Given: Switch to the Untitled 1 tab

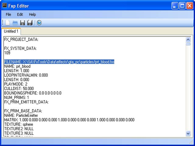Looking at the screenshot, I should 11,31.
